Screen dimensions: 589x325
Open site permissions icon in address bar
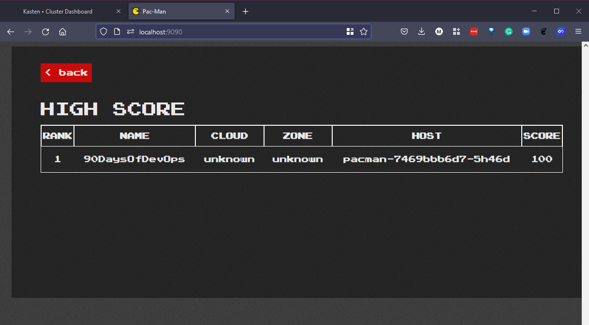tap(130, 32)
